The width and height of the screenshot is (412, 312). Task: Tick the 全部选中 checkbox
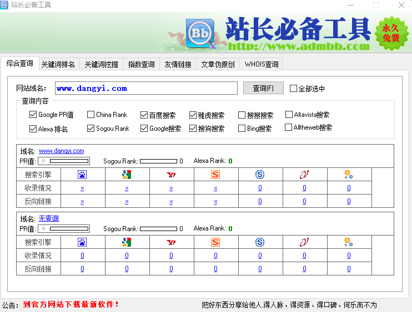[x=293, y=88]
